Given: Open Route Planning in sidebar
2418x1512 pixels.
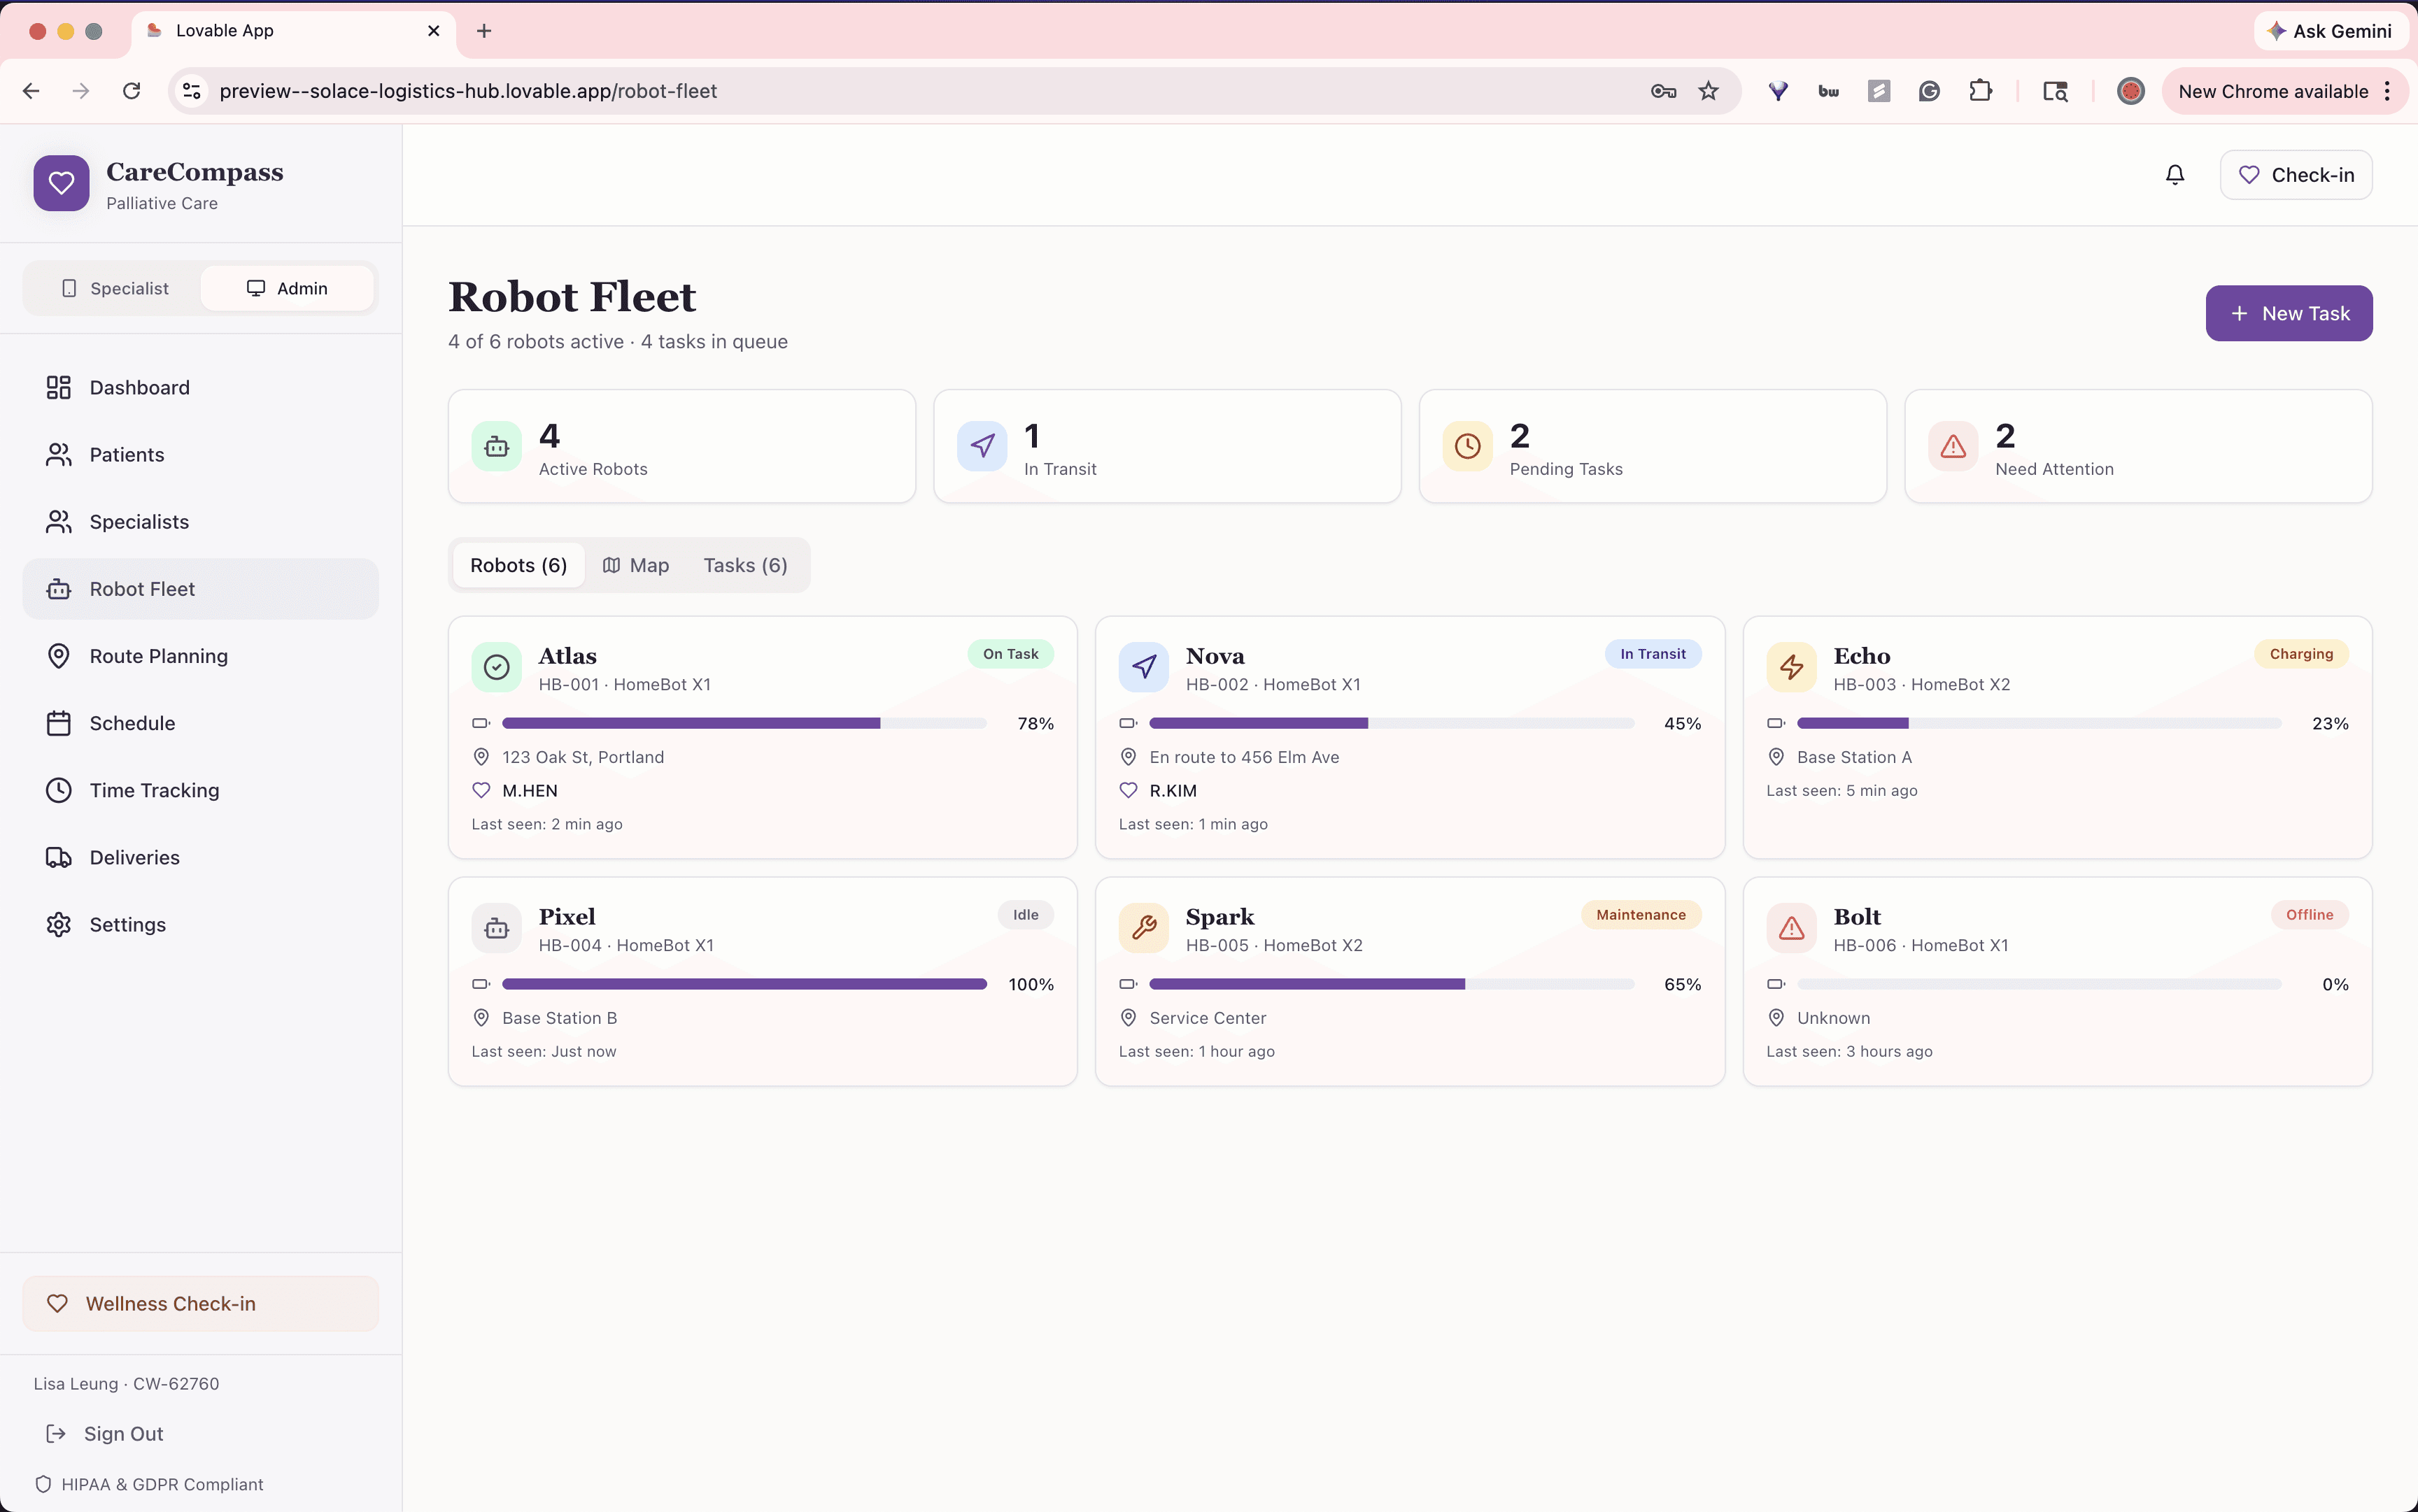Looking at the screenshot, I should (x=158, y=656).
